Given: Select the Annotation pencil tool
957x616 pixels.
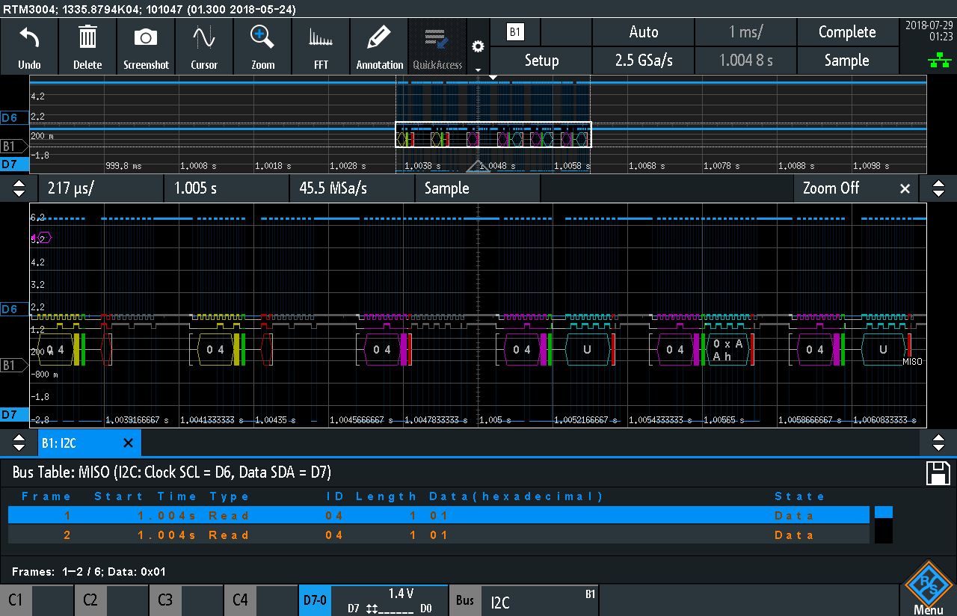Looking at the screenshot, I should [379, 46].
